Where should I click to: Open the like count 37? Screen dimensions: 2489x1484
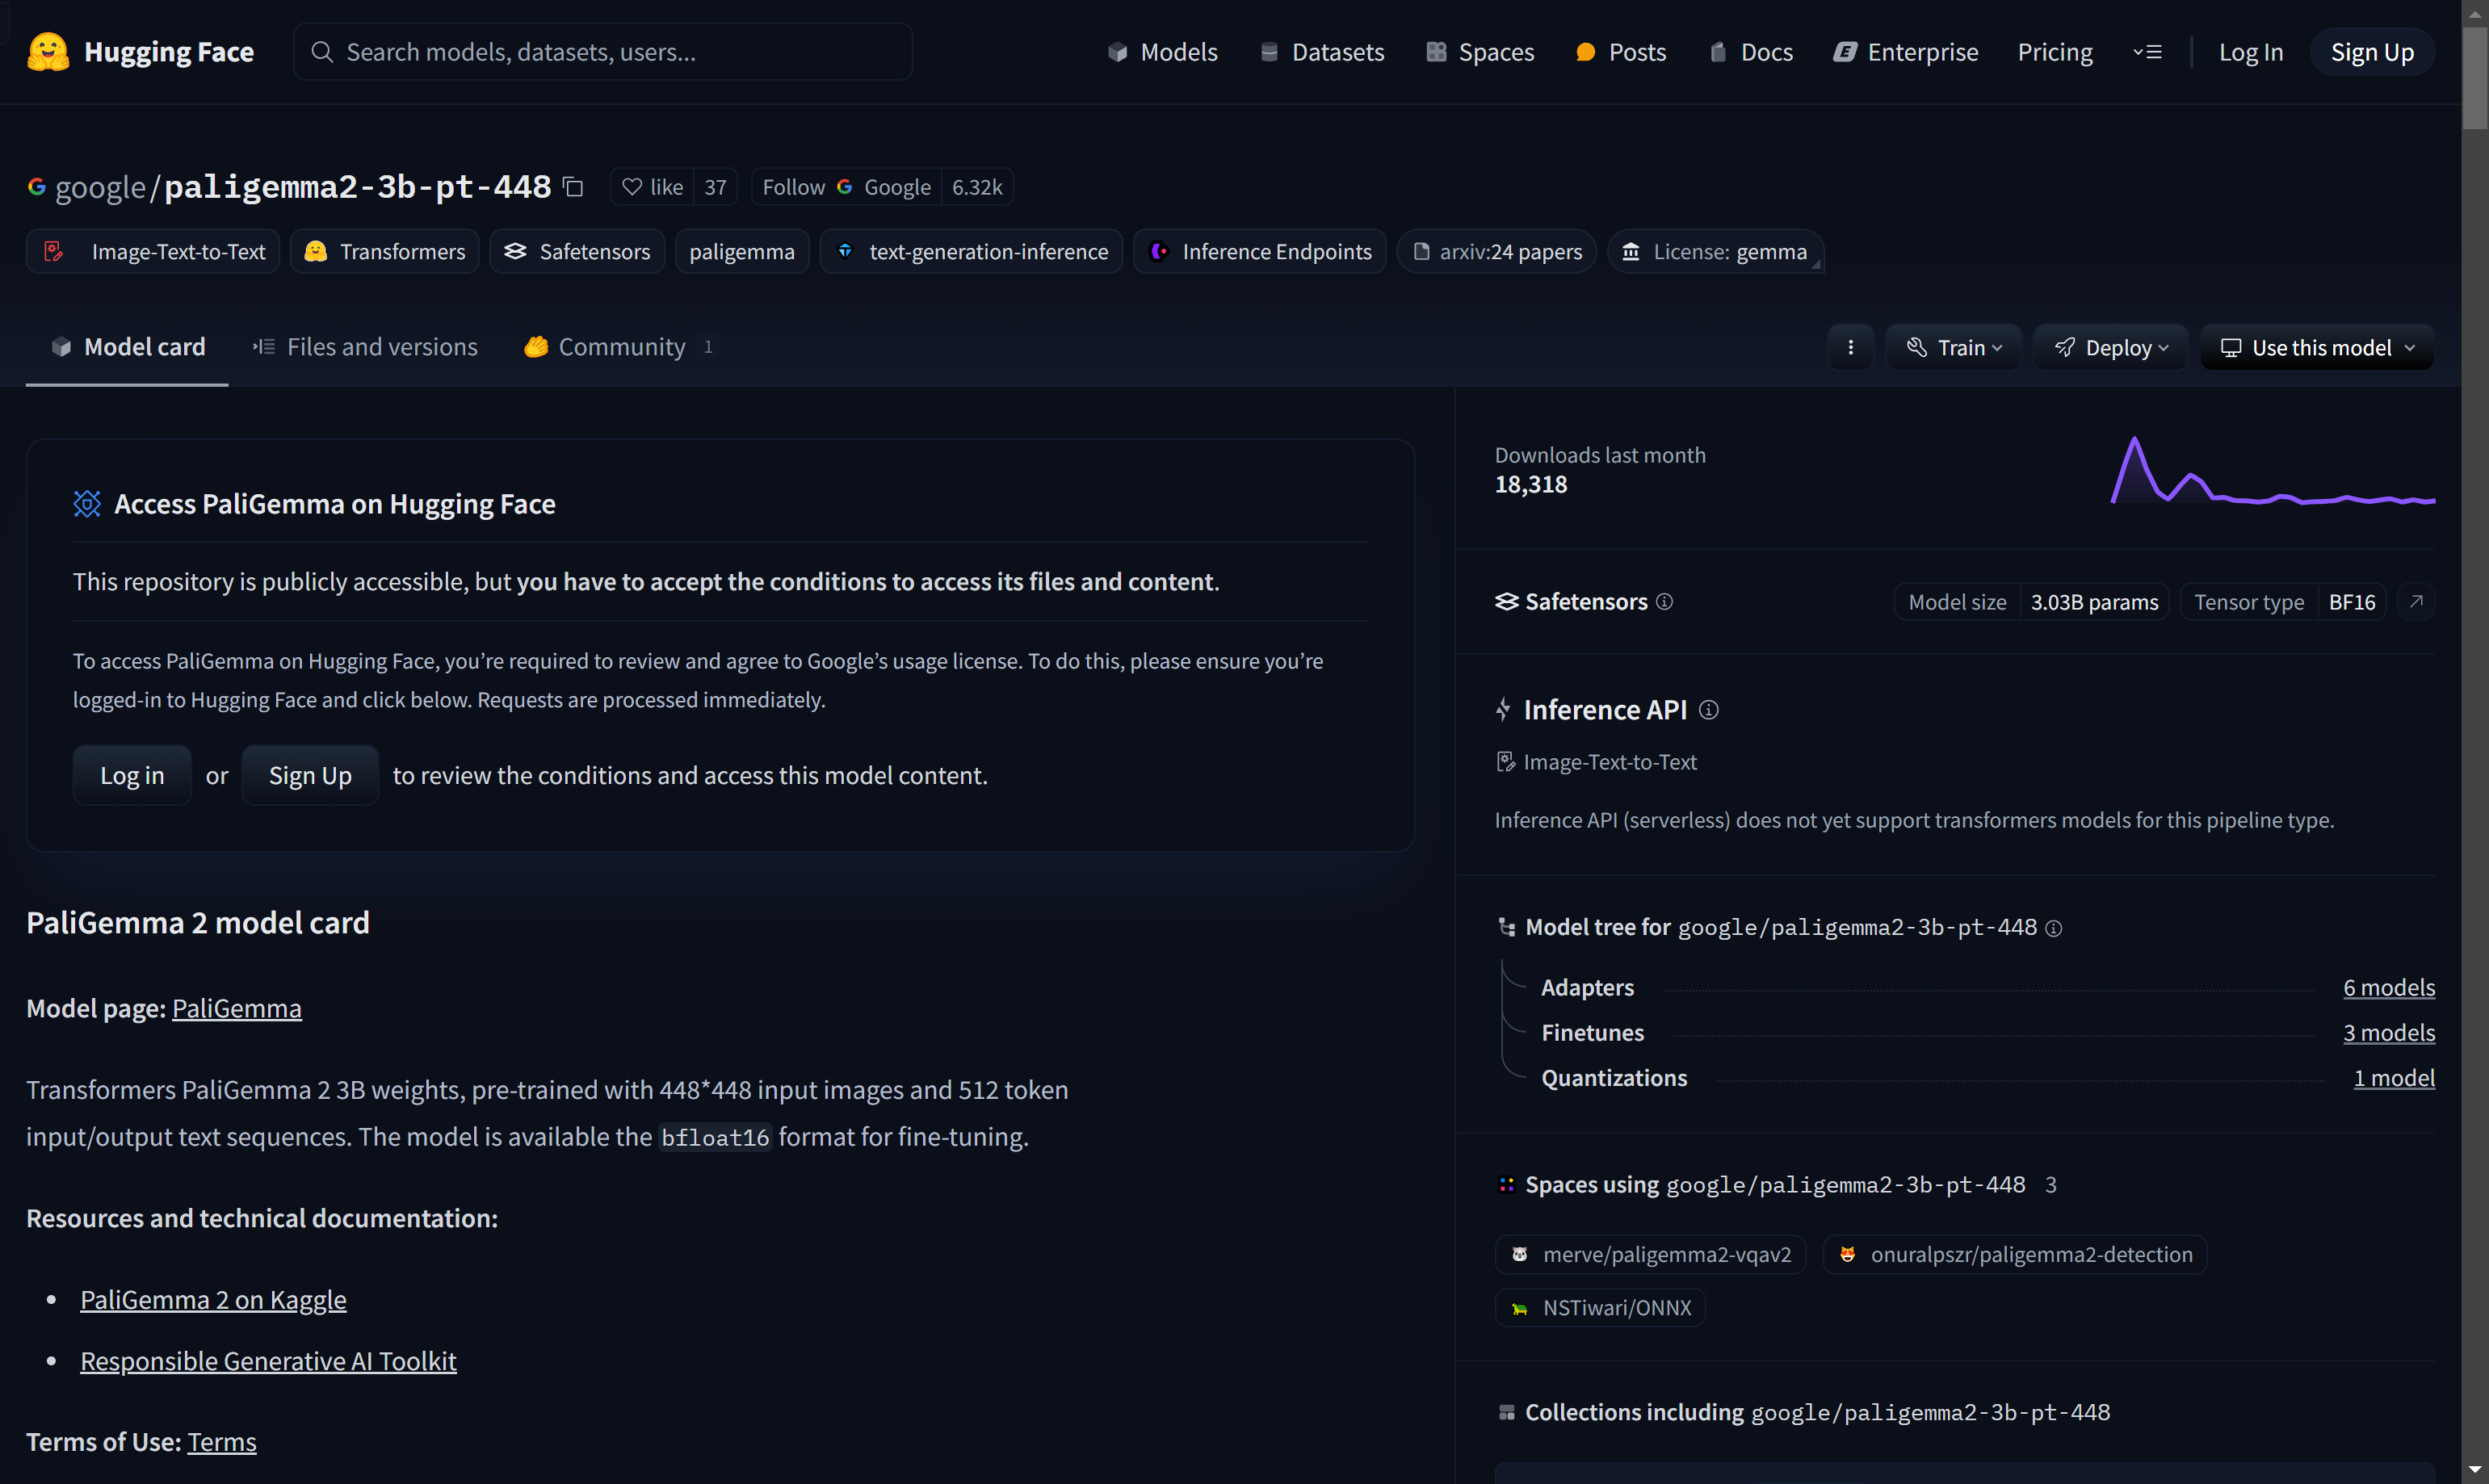pyautogui.click(x=715, y=187)
